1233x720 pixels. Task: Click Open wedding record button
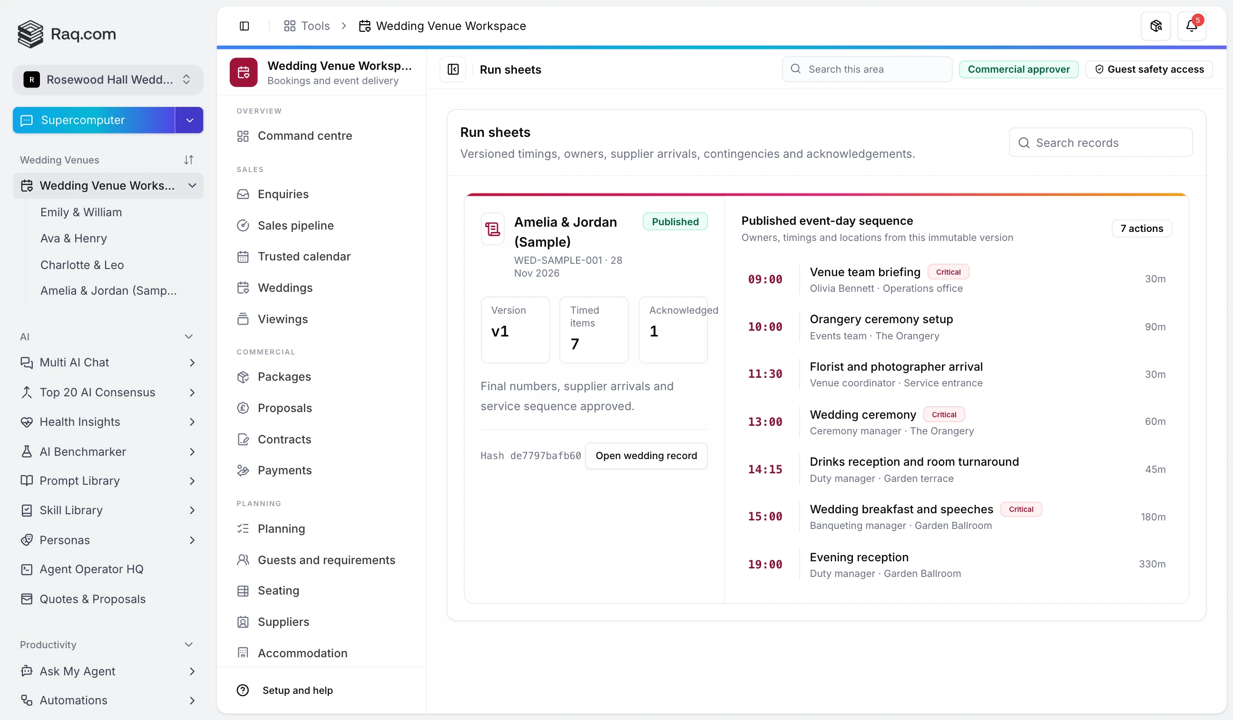point(646,456)
